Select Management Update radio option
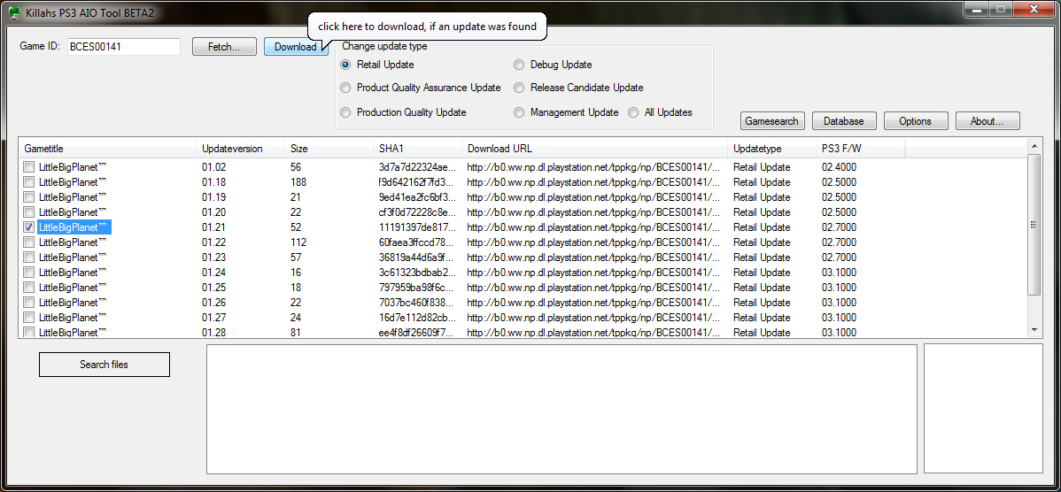Viewport: 1061px width, 492px height. pos(566,112)
